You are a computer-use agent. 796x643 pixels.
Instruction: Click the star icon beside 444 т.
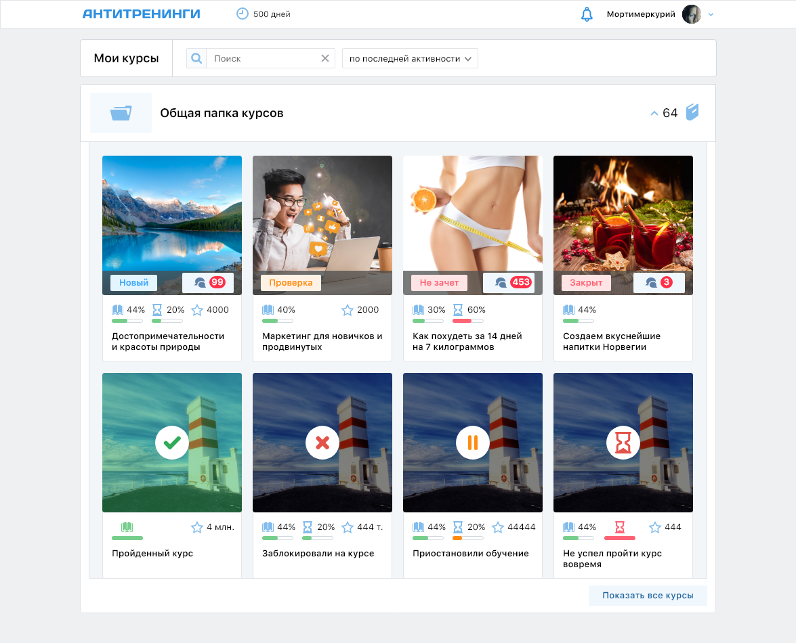pyautogui.click(x=348, y=527)
